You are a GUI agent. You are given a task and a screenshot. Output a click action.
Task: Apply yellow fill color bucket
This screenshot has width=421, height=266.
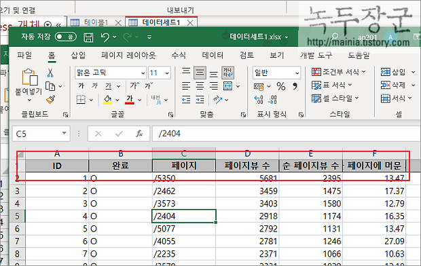(x=108, y=100)
